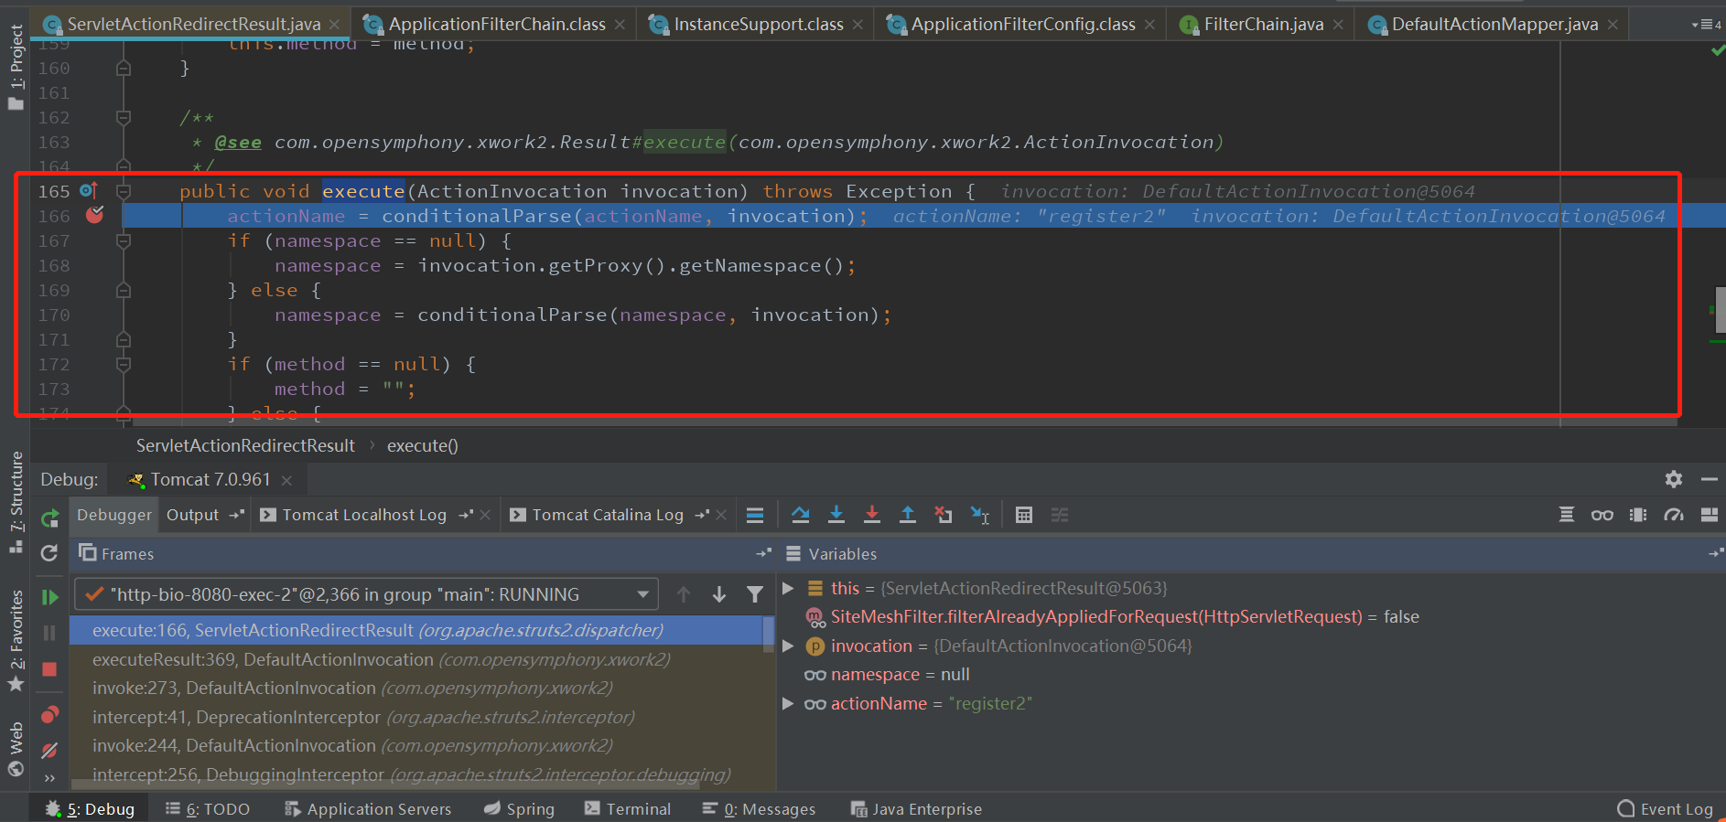Open View Breakpoints double red circle icon
1726x822 pixels.
click(49, 714)
